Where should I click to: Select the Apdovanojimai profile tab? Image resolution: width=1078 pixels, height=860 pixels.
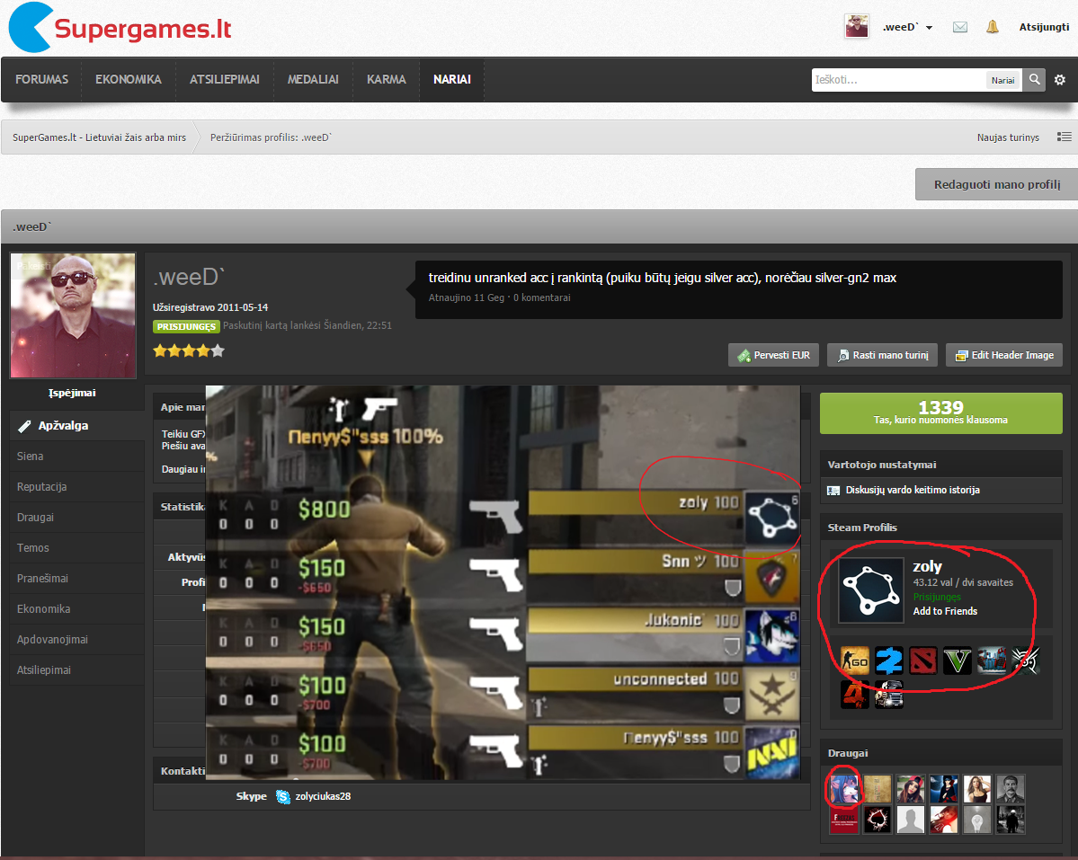pos(77,640)
